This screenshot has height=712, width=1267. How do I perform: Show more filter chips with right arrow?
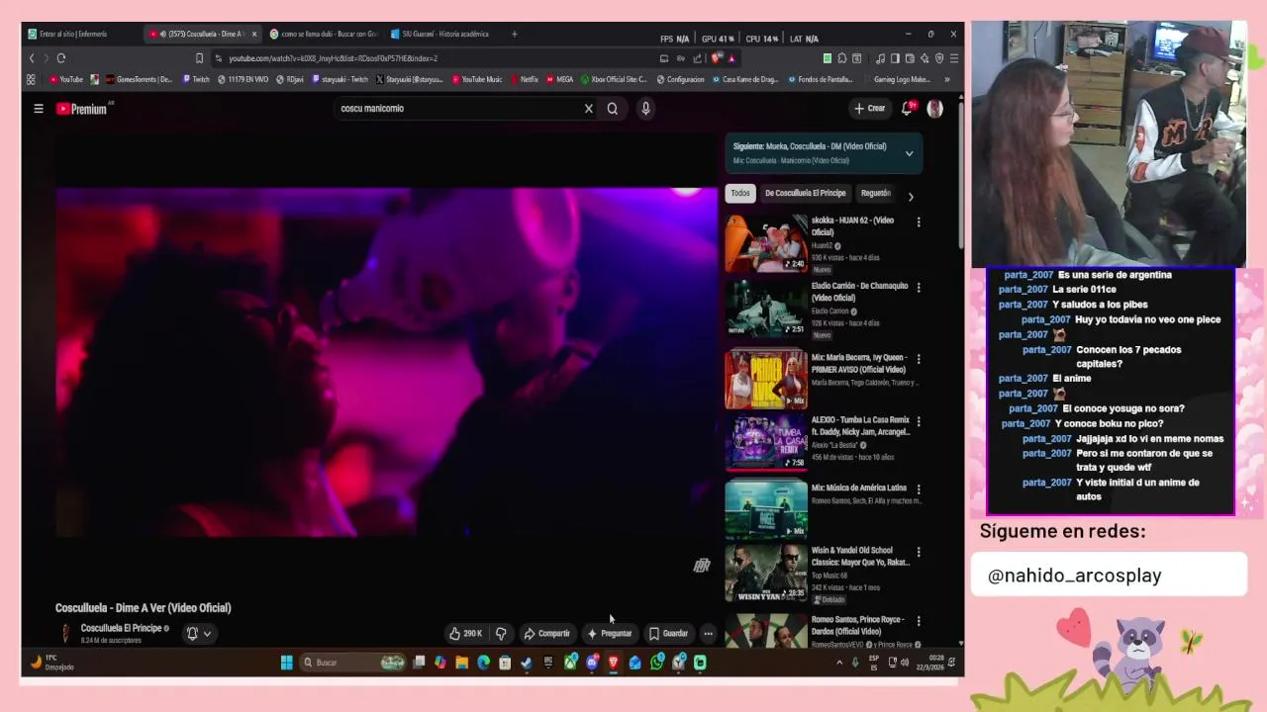(911, 196)
